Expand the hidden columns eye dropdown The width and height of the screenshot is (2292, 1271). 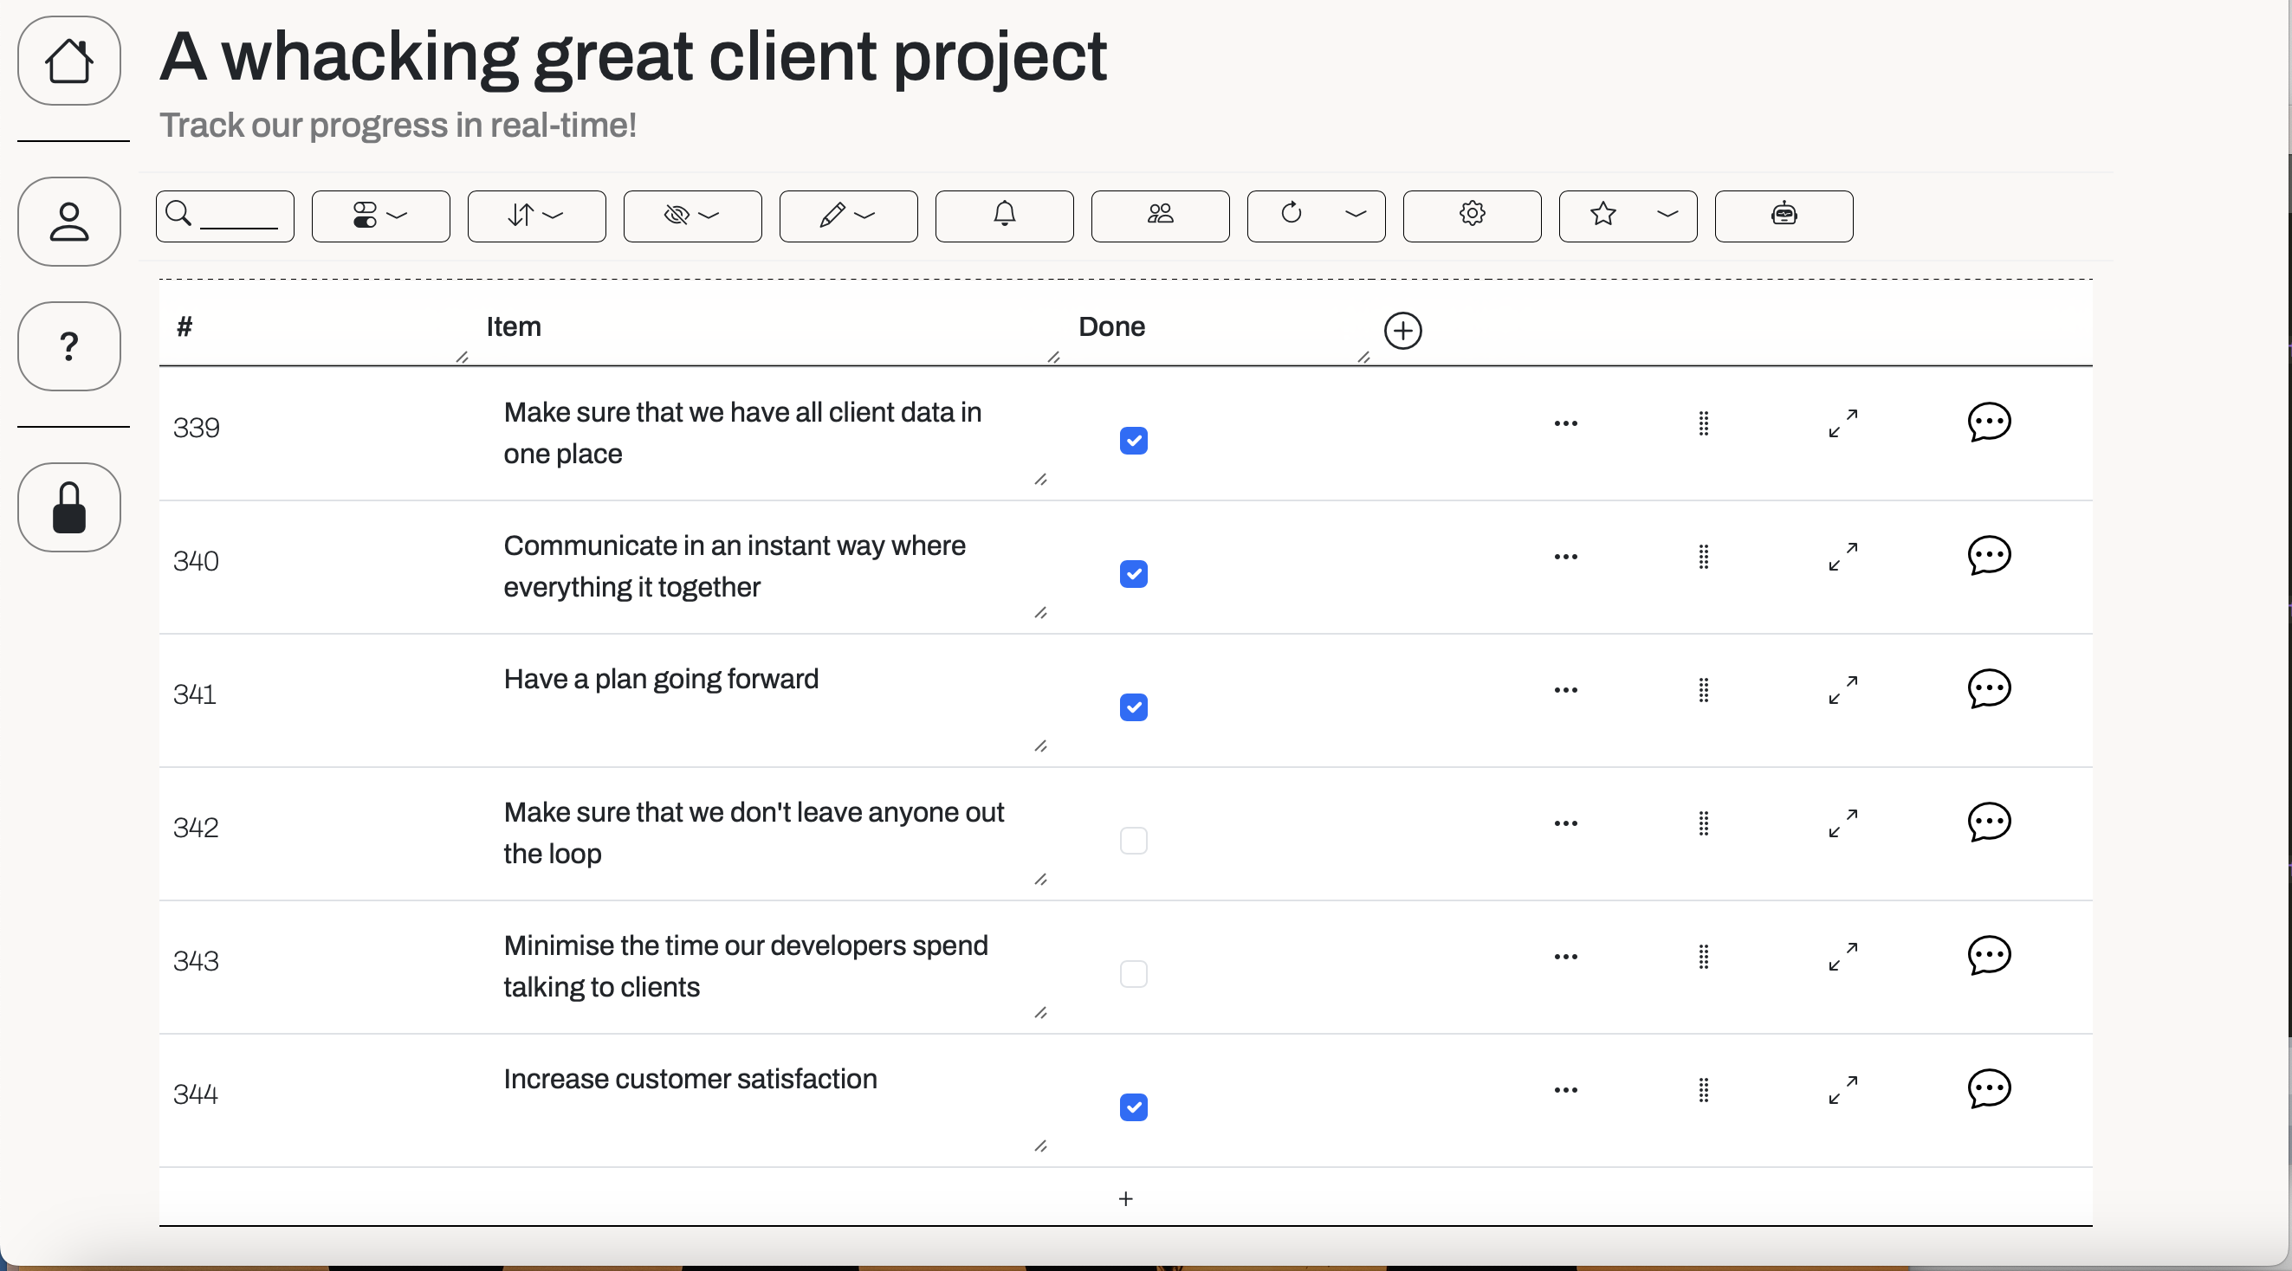point(691,216)
